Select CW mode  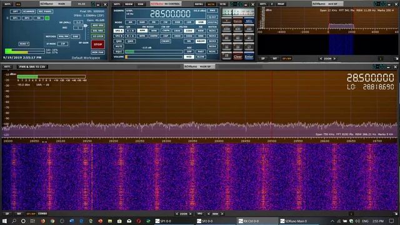(165, 22)
